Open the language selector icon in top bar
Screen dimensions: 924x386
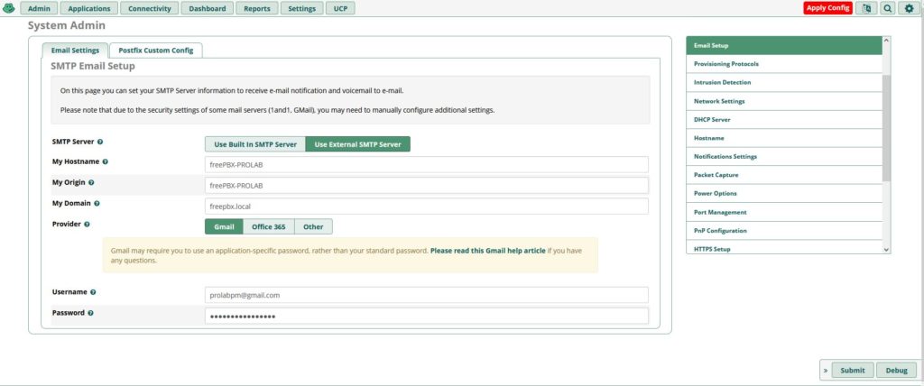(x=866, y=8)
